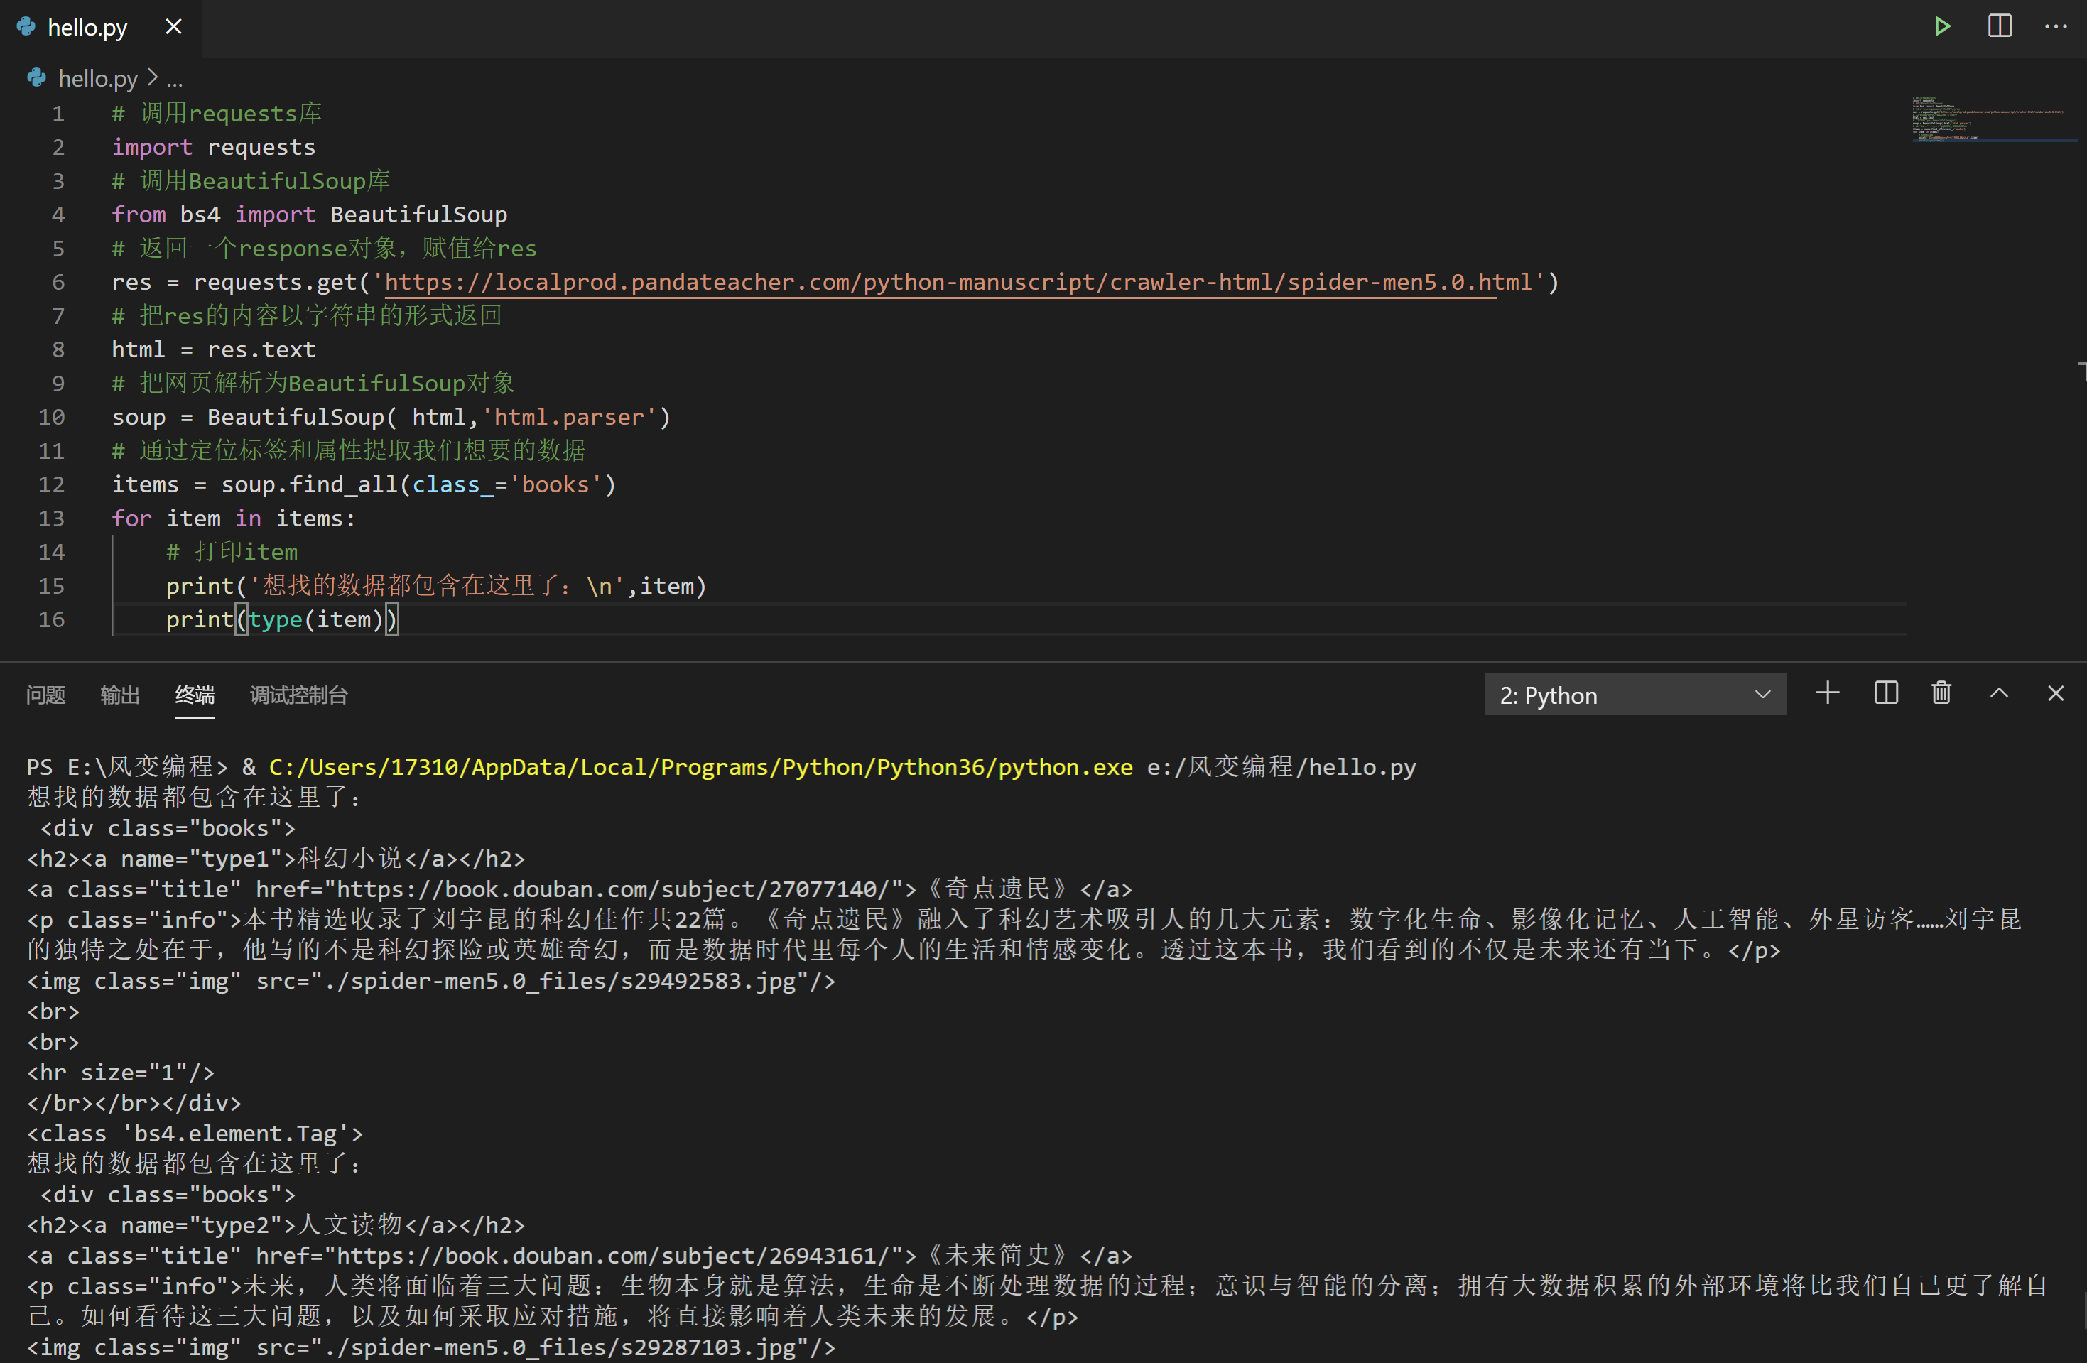This screenshot has width=2087, height=1363.
Task: Click the 'for item in items:' line
Action: [x=233, y=519]
